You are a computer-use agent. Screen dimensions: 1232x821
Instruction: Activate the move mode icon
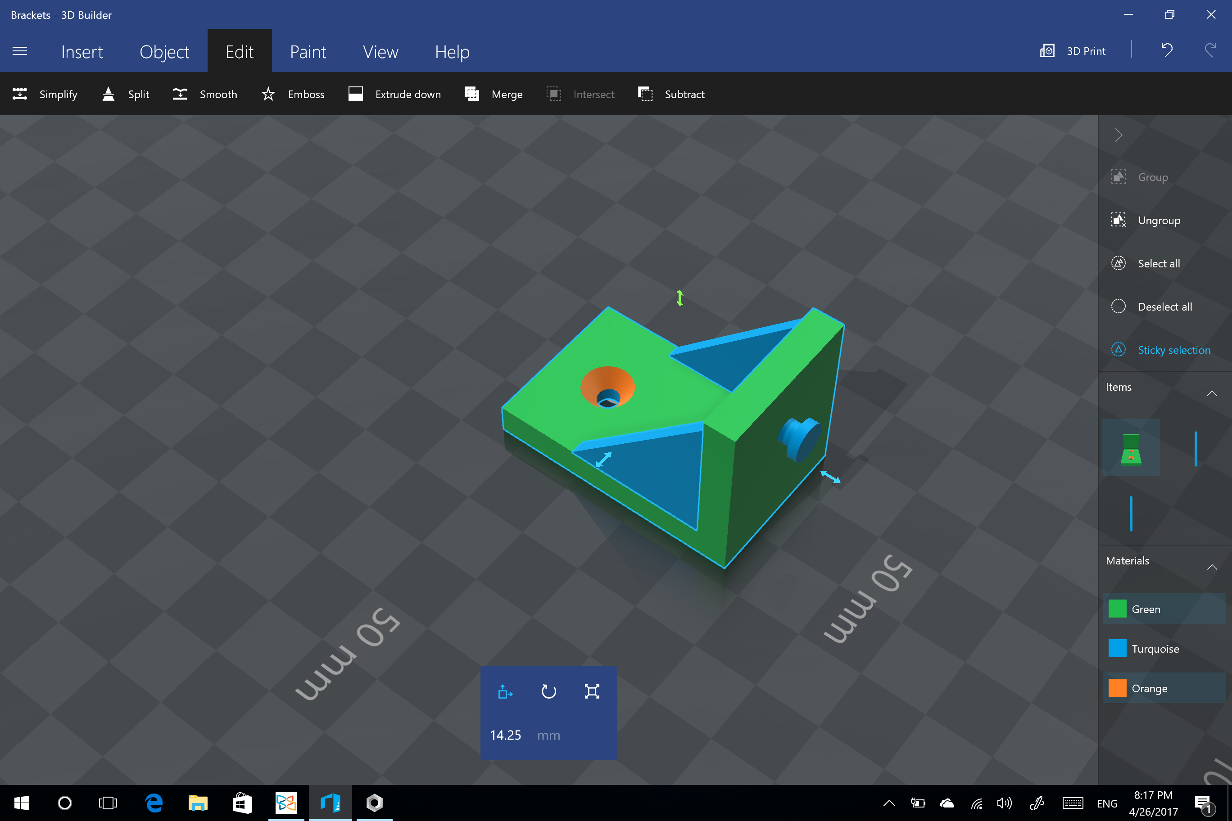505,692
